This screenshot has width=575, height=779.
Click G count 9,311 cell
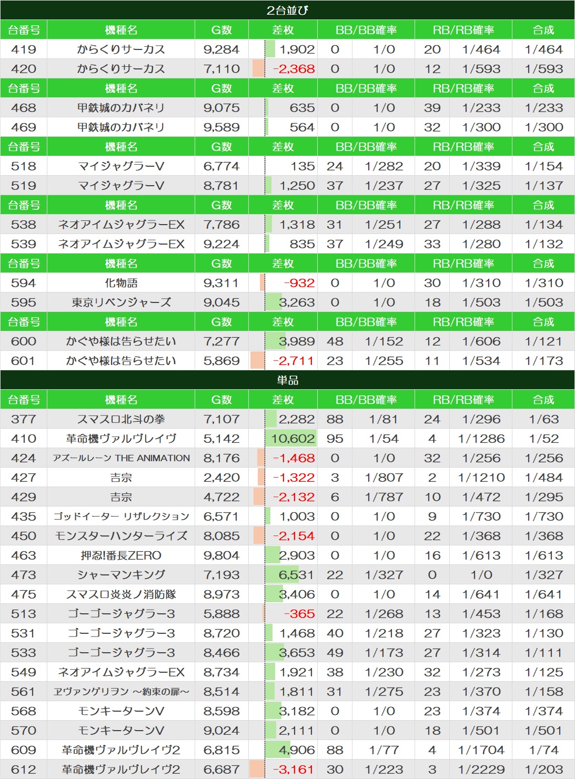click(x=221, y=283)
